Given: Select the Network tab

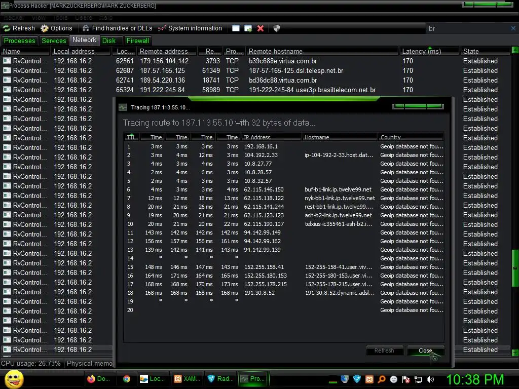Looking at the screenshot, I should (x=84, y=40).
